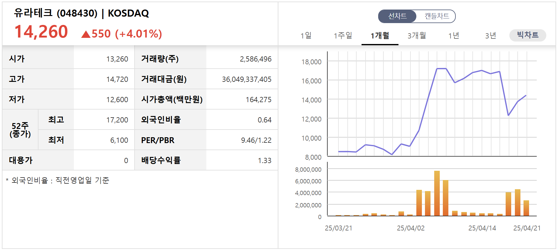Click the 최저 label cell
This screenshot has height=252, width=558.
56,140
